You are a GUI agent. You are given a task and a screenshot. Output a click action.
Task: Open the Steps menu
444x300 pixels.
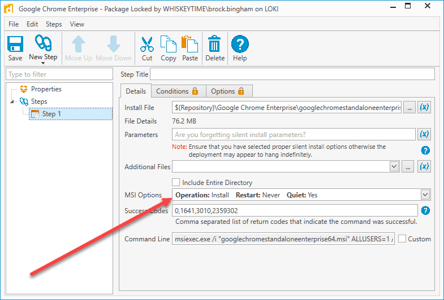pos(54,24)
